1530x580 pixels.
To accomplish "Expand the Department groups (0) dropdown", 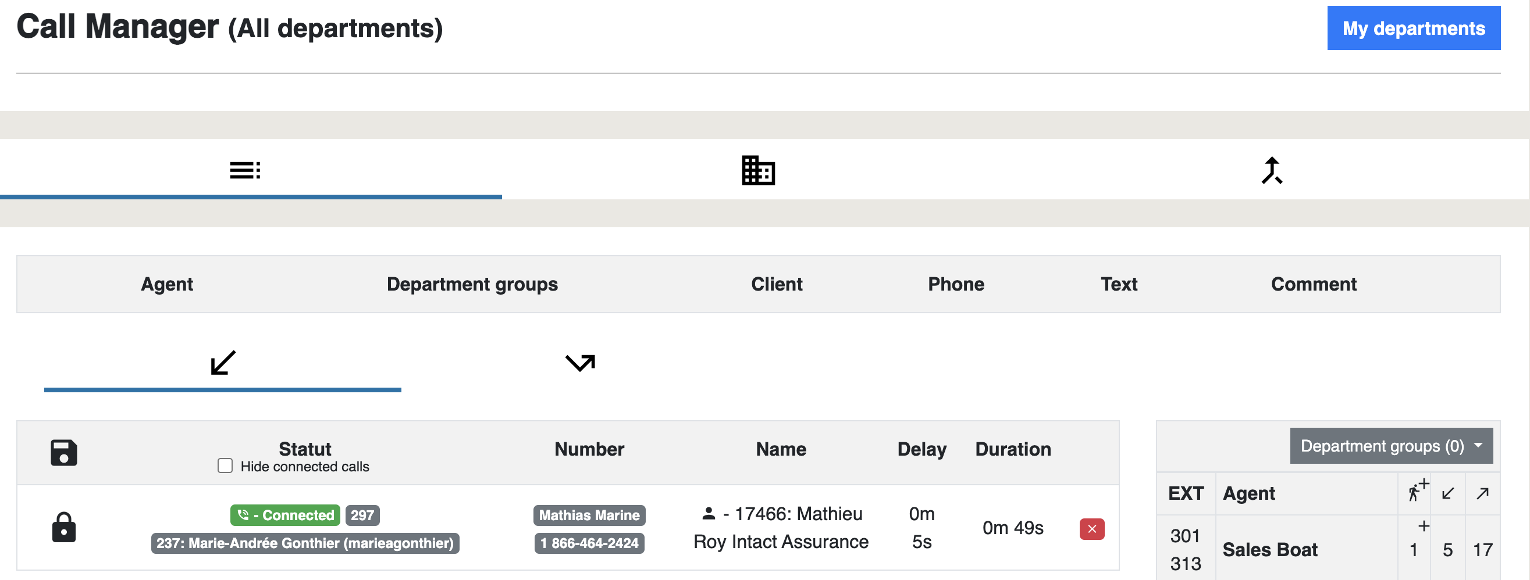I will click(x=1390, y=446).
